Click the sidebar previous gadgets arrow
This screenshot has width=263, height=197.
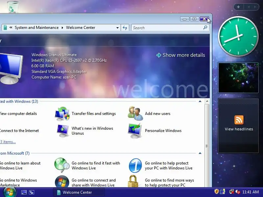[249, 7]
